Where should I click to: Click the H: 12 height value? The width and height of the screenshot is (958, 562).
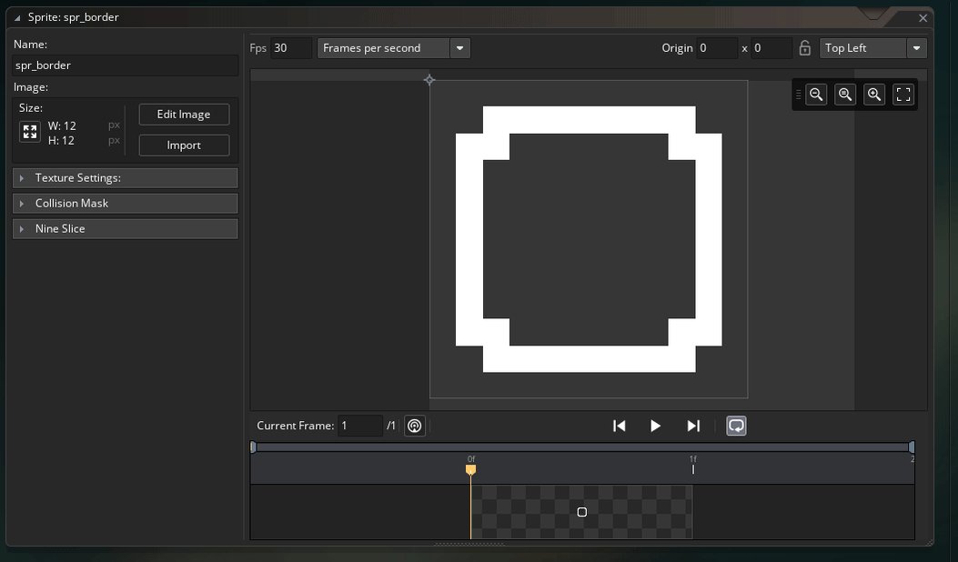tap(61, 140)
